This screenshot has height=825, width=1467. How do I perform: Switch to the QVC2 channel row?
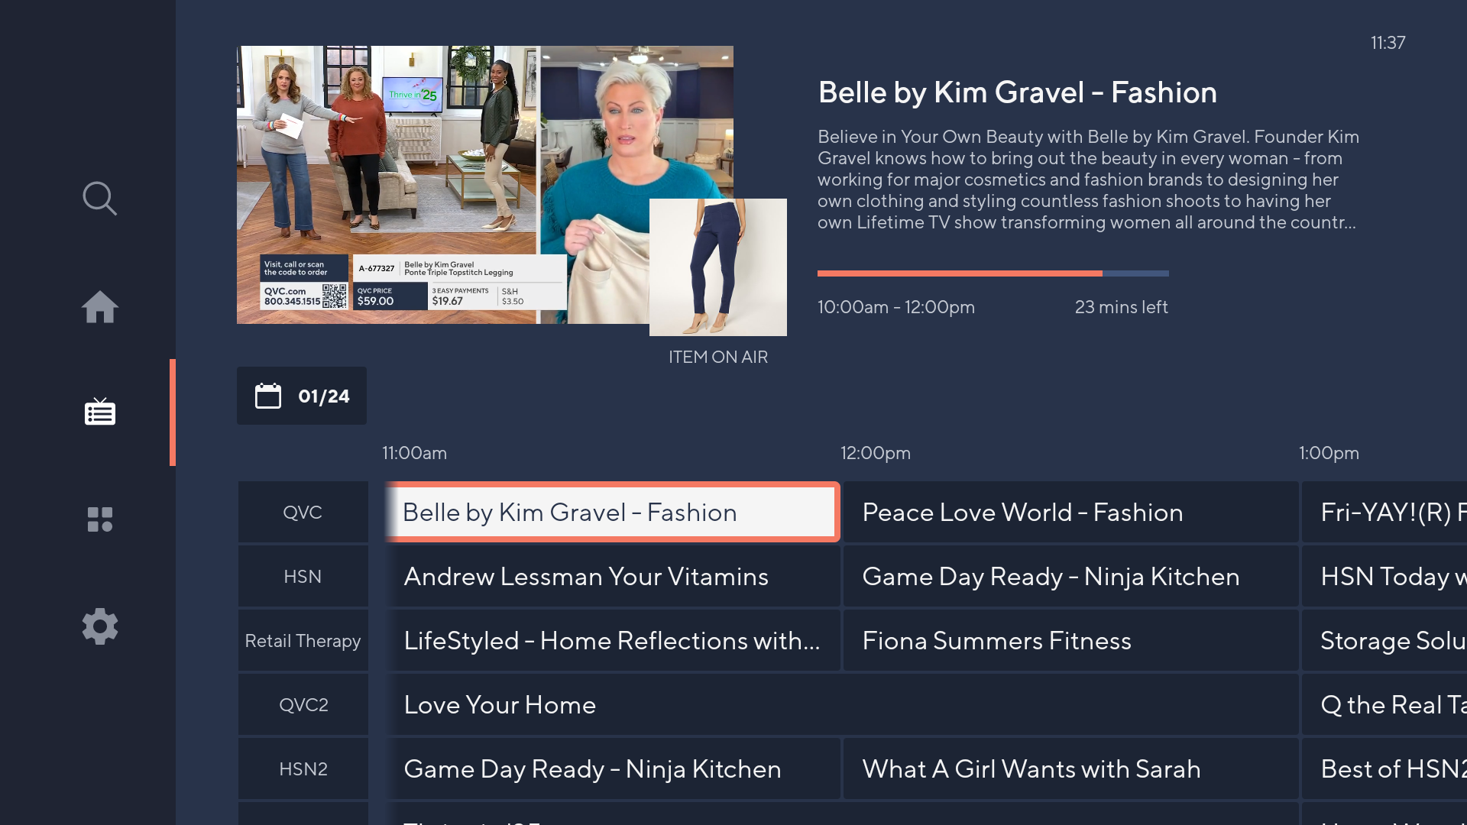point(303,704)
